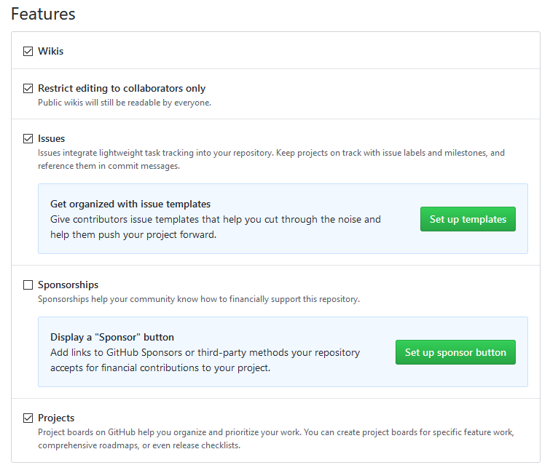This screenshot has width=550, height=473.
Task: Click the Issues label text
Action: coord(52,139)
